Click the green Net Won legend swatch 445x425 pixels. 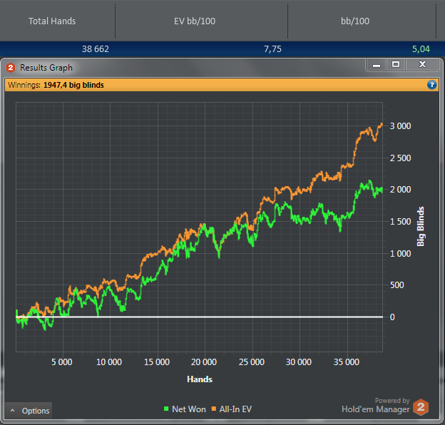pos(166,409)
